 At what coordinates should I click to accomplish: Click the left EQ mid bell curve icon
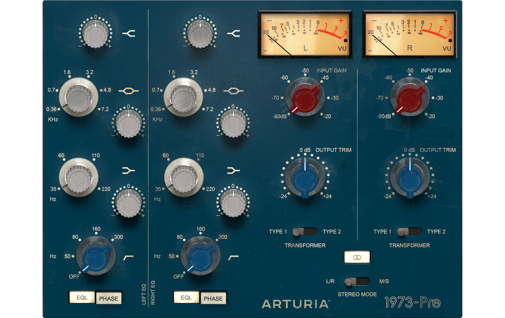[128, 91]
